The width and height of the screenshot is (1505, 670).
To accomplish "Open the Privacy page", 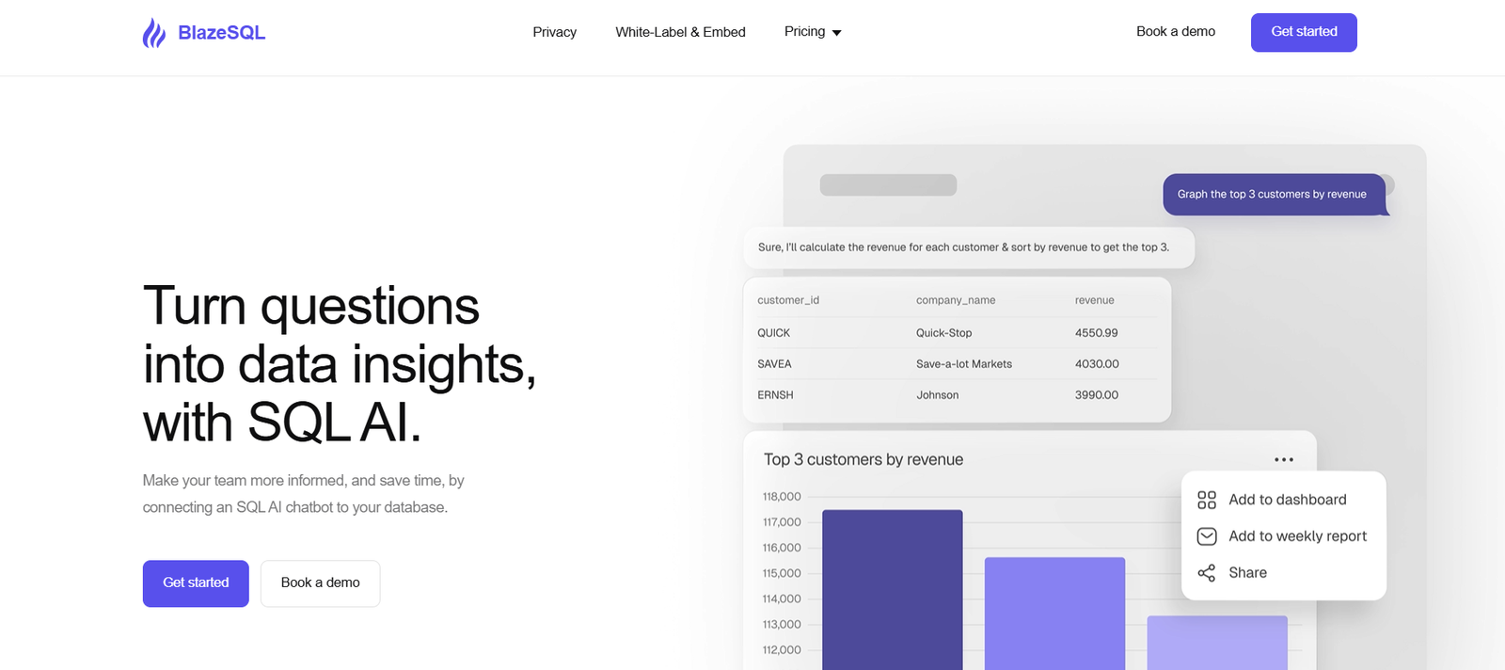I will pos(555,32).
